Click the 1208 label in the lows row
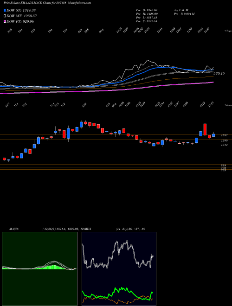This screenshot has width=232, height=306. pyautogui.click(x=185, y=105)
